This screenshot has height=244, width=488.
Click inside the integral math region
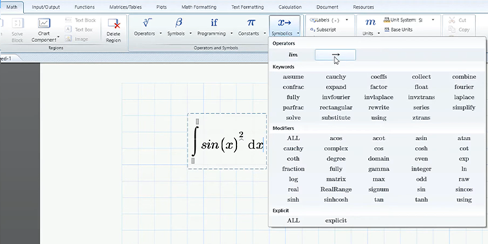click(227, 141)
